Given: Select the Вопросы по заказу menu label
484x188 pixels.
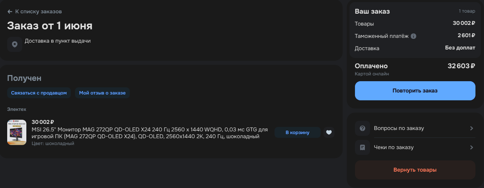Looking at the screenshot, I should (399, 128).
